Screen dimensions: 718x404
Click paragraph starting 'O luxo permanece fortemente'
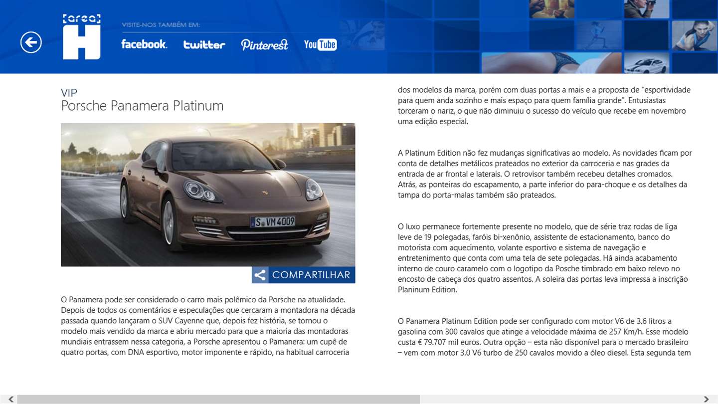[x=543, y=258]
